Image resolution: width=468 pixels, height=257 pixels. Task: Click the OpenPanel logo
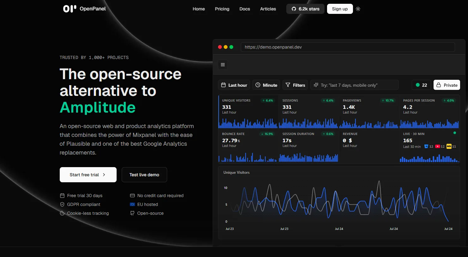point(84,9)
